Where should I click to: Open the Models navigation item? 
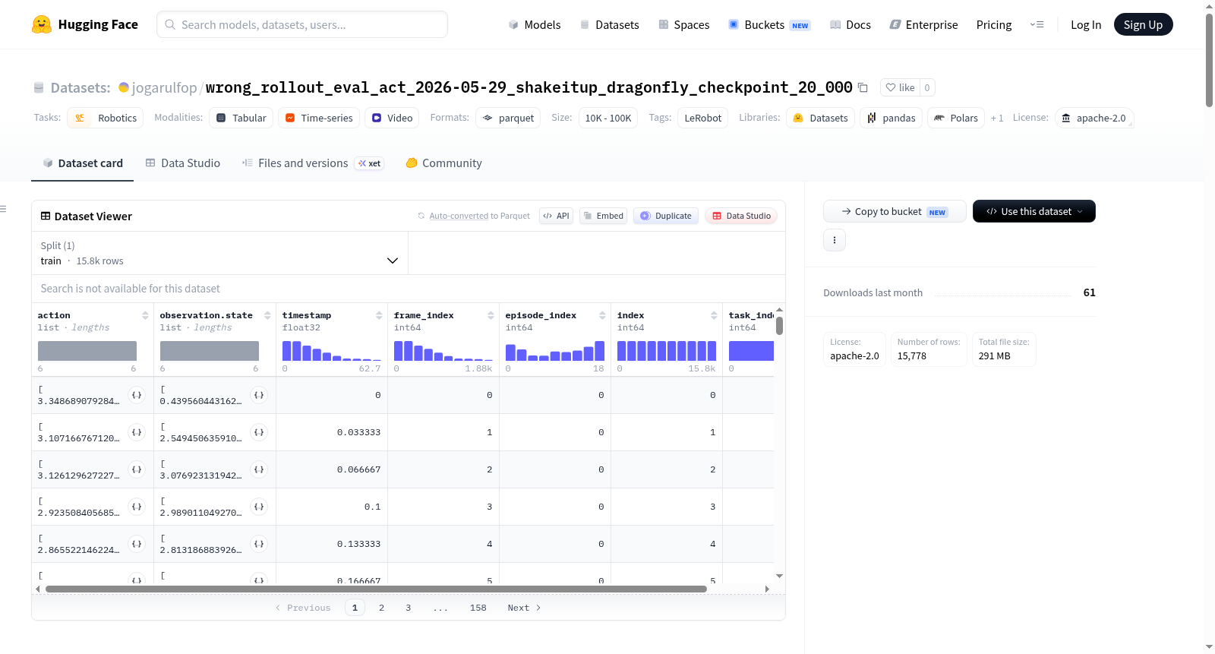(x=535, y=24)
